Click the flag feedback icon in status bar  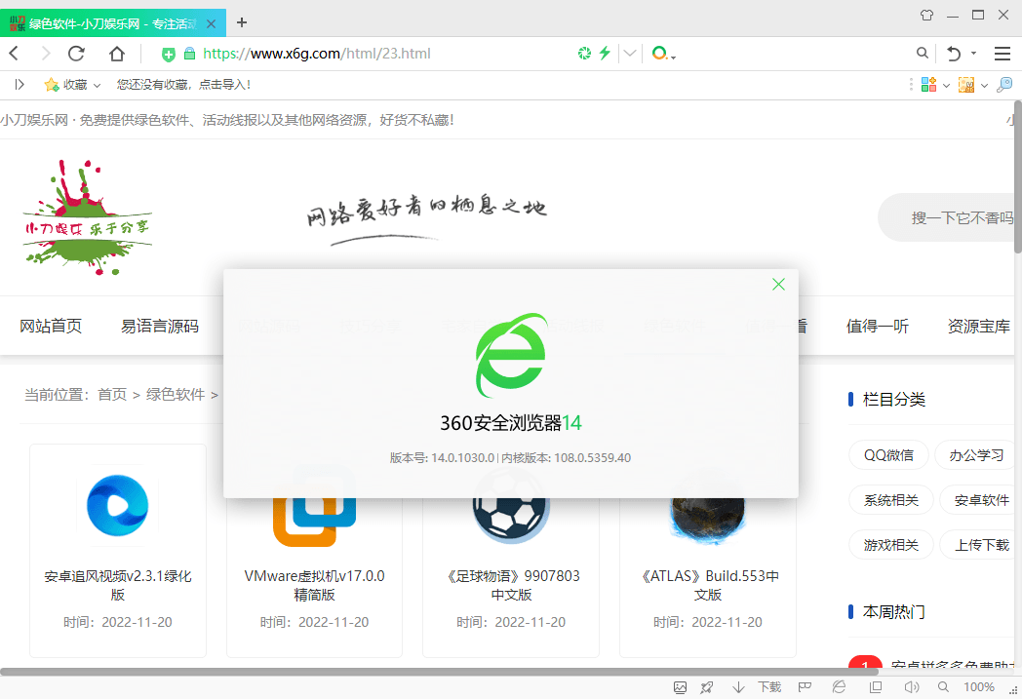coord(805,686)
